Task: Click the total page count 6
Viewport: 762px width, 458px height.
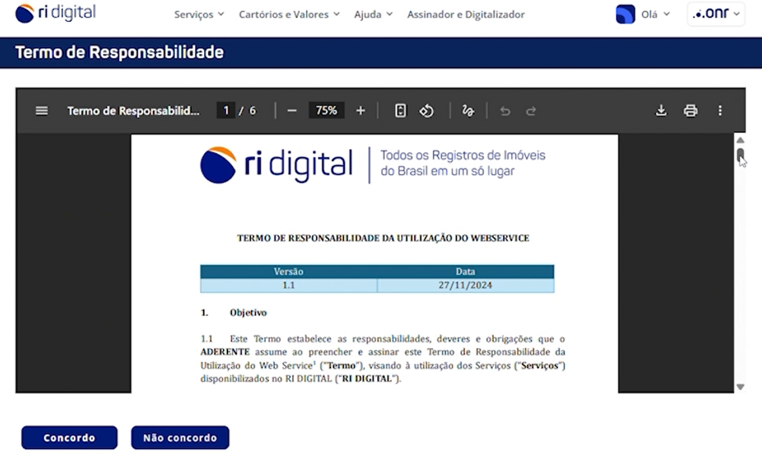Action: click(253, 110)
